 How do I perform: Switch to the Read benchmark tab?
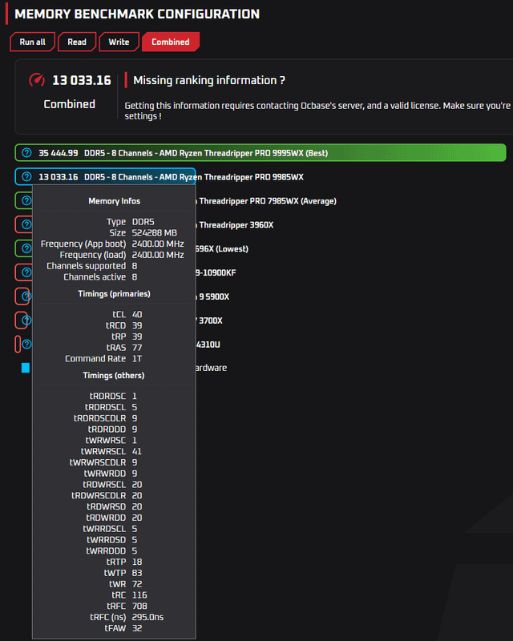coord(77,42)
